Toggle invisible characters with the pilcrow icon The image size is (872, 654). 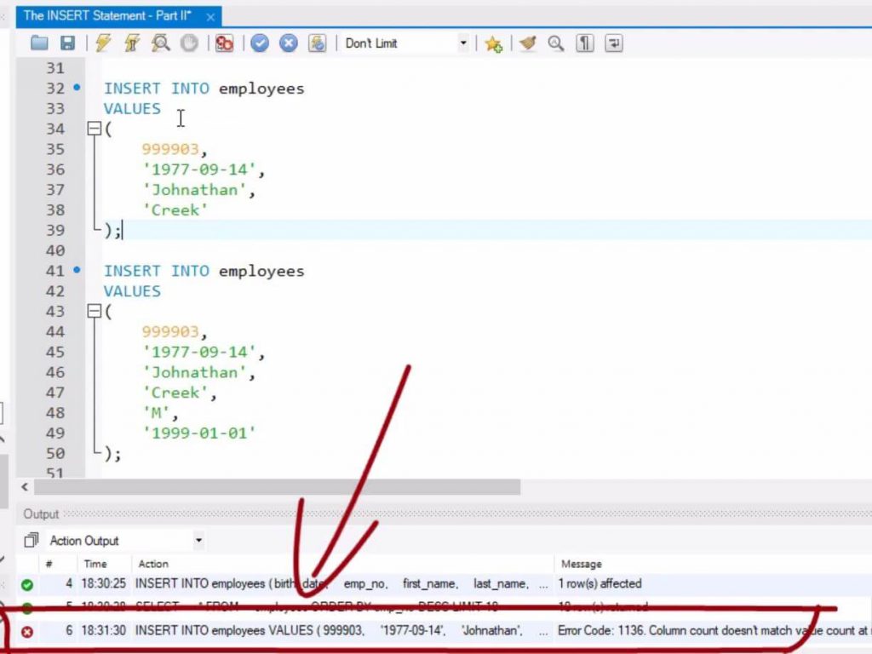584,43
